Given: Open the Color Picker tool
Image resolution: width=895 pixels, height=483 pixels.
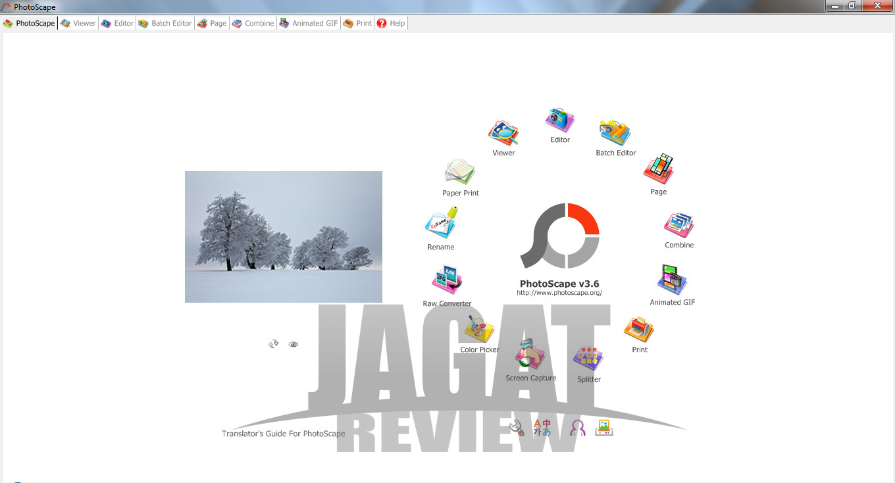Looking at the screenshot, I should click(x=479, y=330).
